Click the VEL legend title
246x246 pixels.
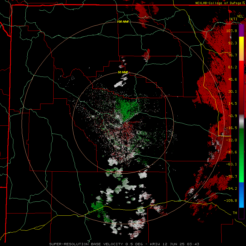pyautogui.click(x=240, y=16)
